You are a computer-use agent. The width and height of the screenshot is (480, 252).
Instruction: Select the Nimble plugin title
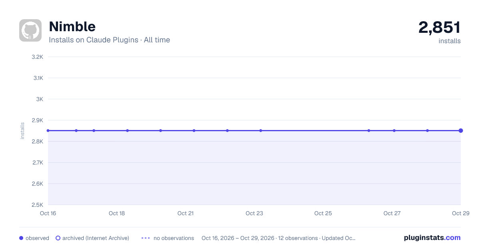coord(72,27)
